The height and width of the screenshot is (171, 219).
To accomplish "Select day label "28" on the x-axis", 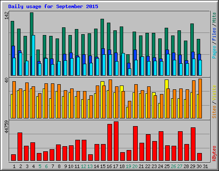I will [186, 166].
